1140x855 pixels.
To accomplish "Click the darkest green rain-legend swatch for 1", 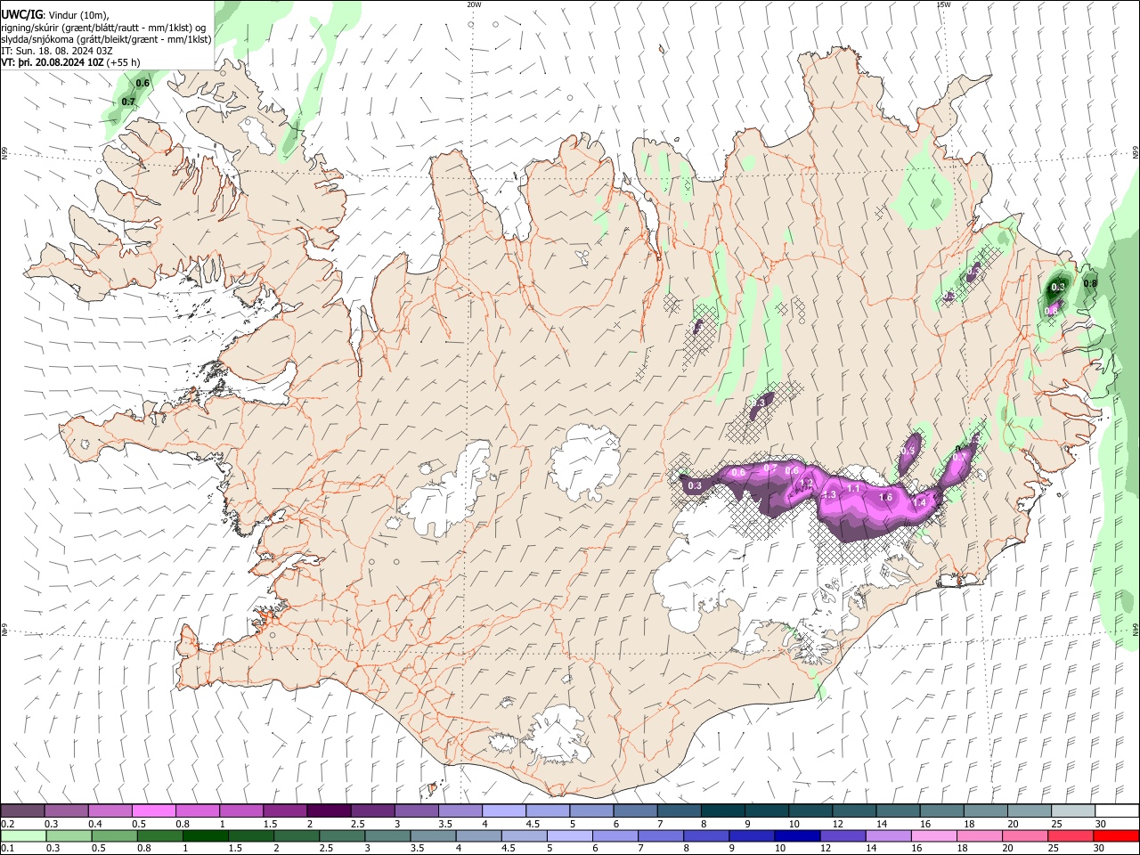I will 205,835.
